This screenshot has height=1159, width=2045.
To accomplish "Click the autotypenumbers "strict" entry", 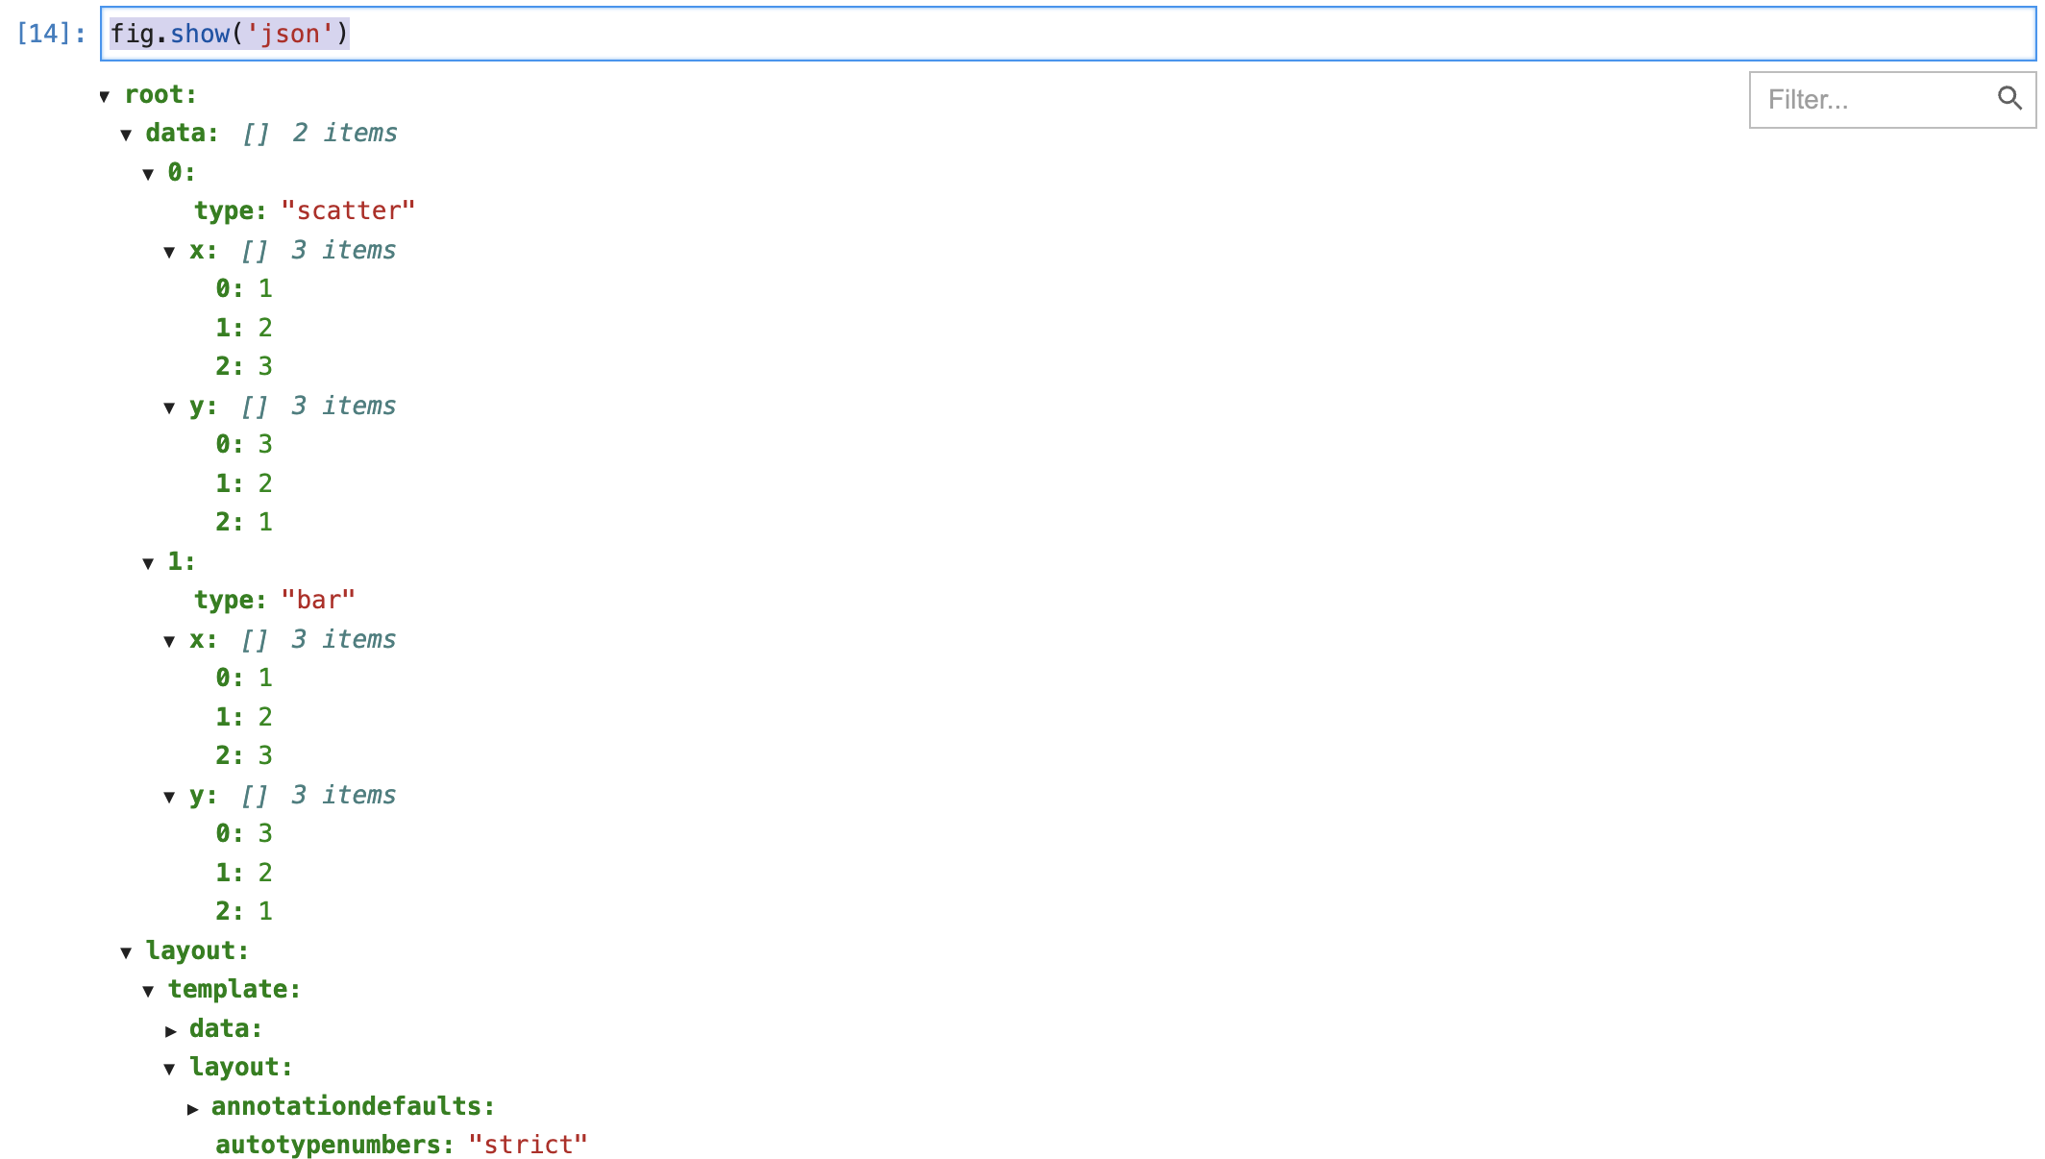I will (x=402, y=1145).
